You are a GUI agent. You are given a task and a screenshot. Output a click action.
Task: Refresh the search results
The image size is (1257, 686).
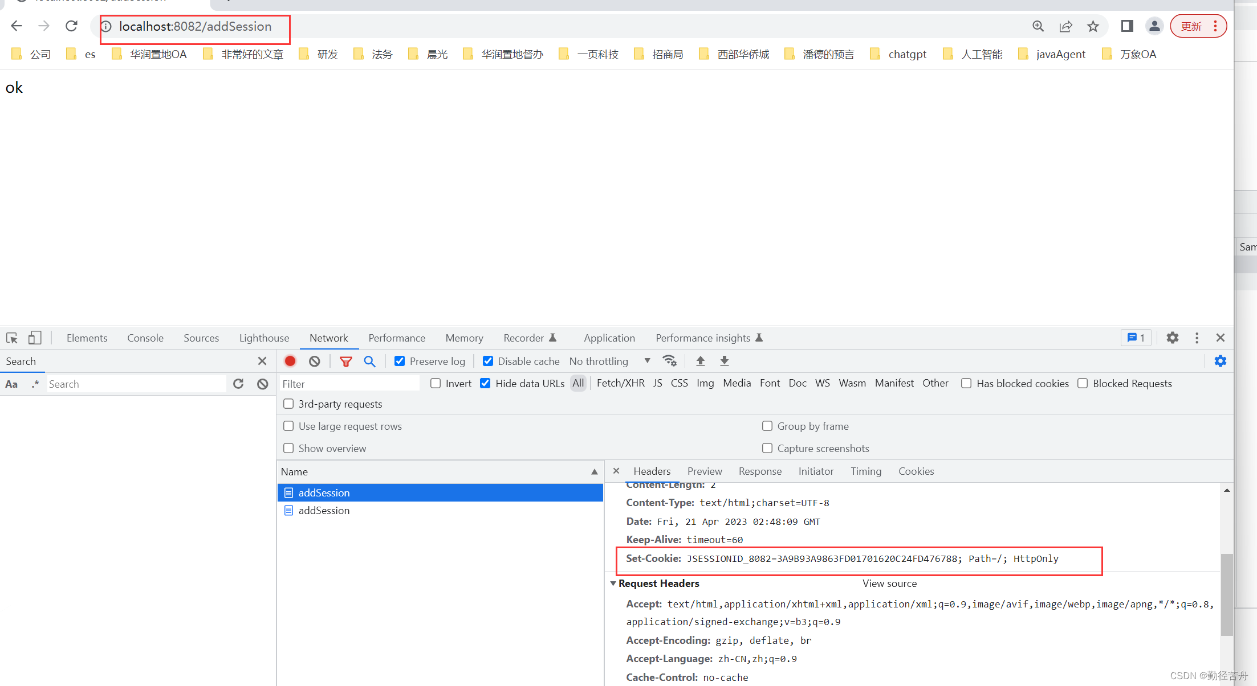[238, 384]
